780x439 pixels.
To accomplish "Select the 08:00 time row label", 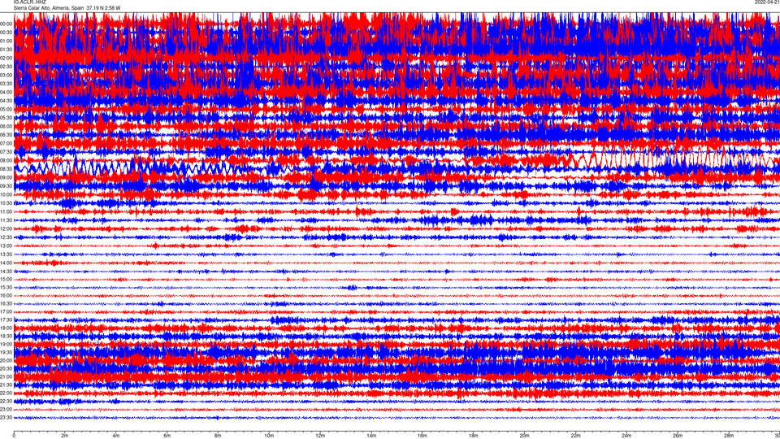I will 6,160.
